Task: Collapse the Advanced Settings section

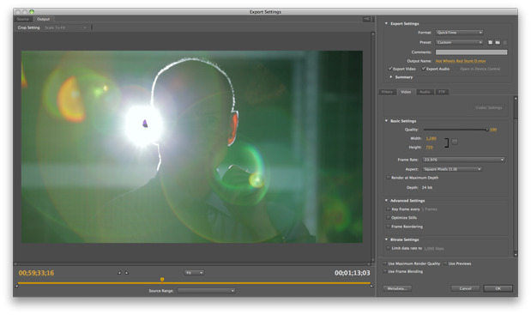Action: click(386, 201)
